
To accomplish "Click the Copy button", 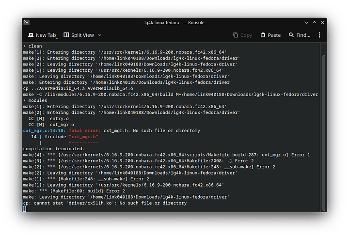I will (243, 35).
